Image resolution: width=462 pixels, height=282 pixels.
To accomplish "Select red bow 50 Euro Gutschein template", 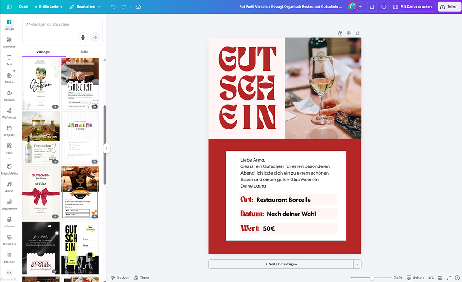I will (x=41, y=193).
